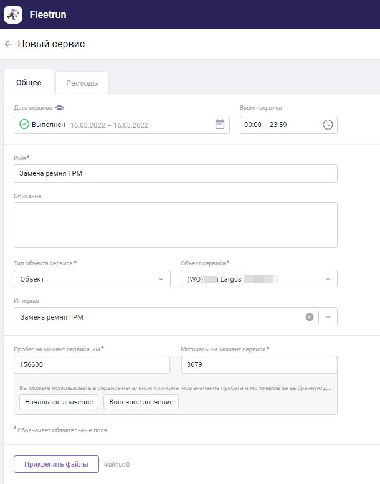380x484 pixels.
Task: Select the Общее tab
Action: [x=29, y=83]
